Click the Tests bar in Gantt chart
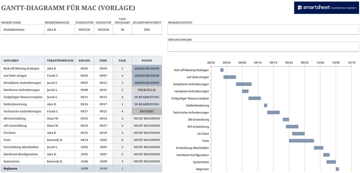This screenshot has height=173, width=360. [x=302, y=141]
